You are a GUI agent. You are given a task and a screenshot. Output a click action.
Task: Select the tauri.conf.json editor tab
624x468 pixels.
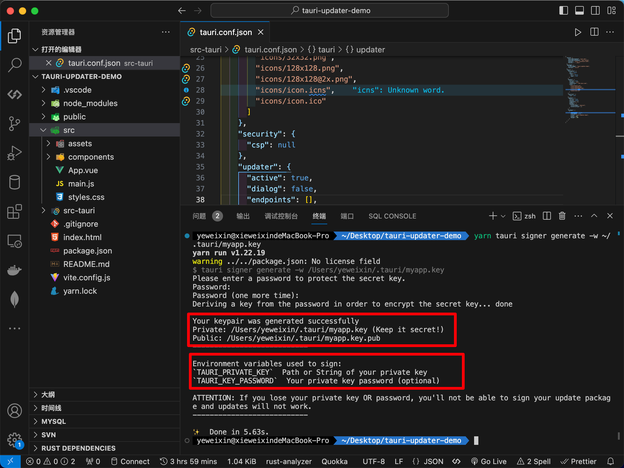[225, 32]
